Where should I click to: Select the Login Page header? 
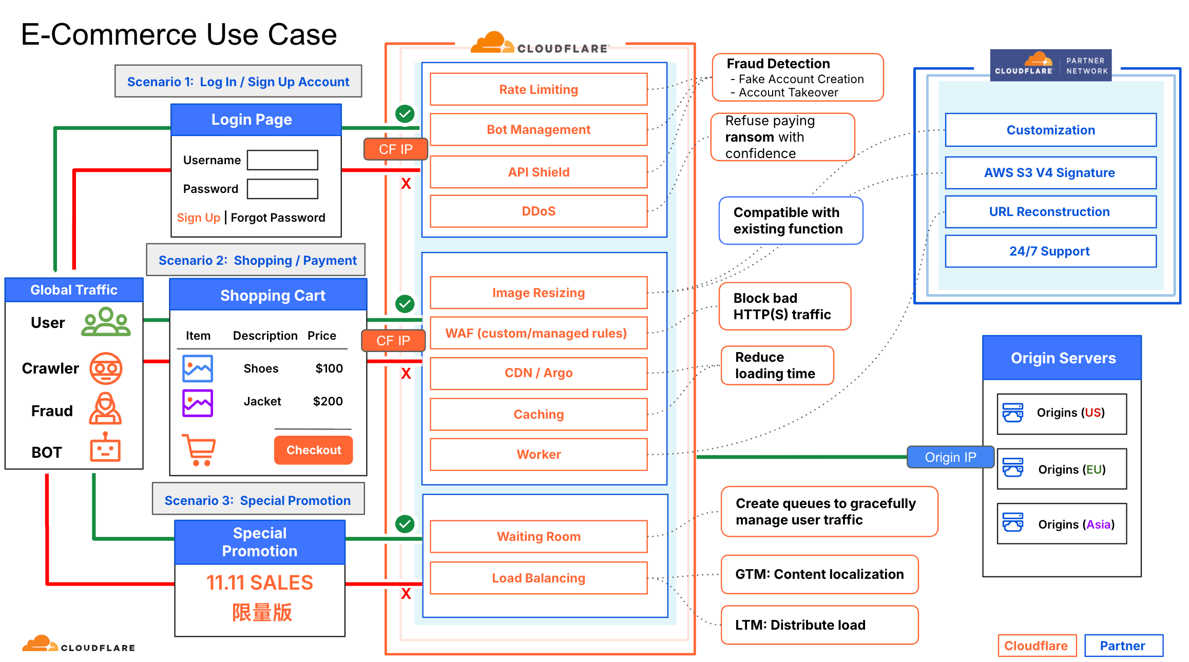(256, 120)
